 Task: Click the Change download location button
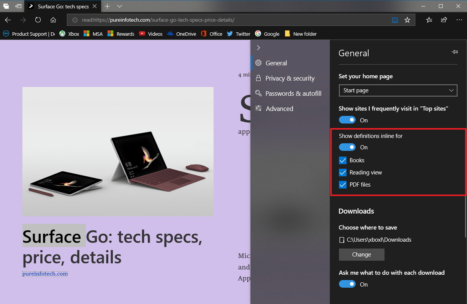point(362,255)
